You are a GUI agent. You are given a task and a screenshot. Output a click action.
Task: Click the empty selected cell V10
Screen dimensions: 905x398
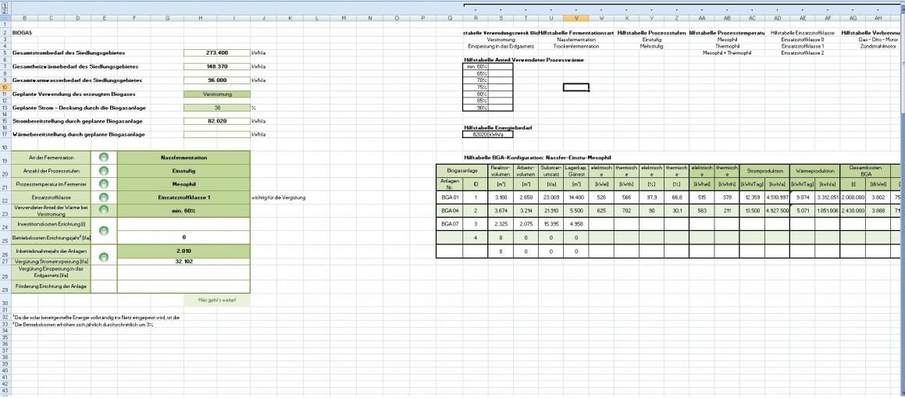[576, 87]
